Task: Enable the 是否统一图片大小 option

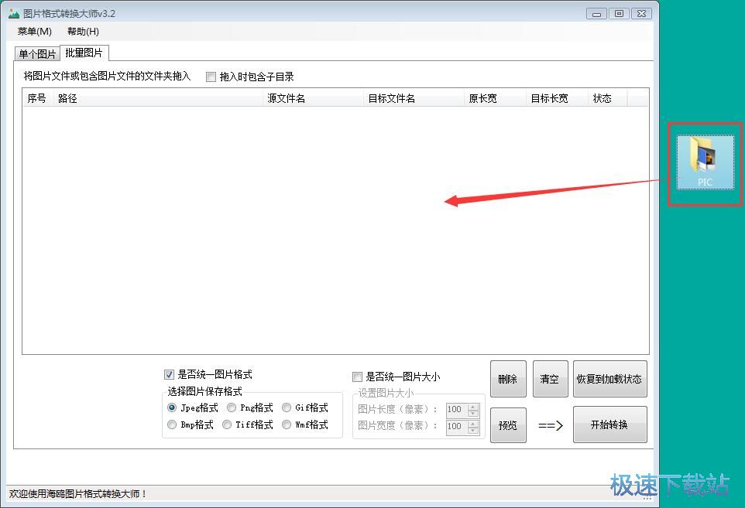Action: (357, 377)
